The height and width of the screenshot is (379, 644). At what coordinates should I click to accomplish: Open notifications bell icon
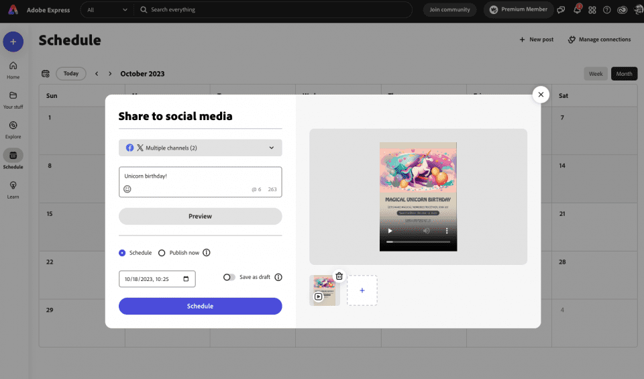point(577,10)
